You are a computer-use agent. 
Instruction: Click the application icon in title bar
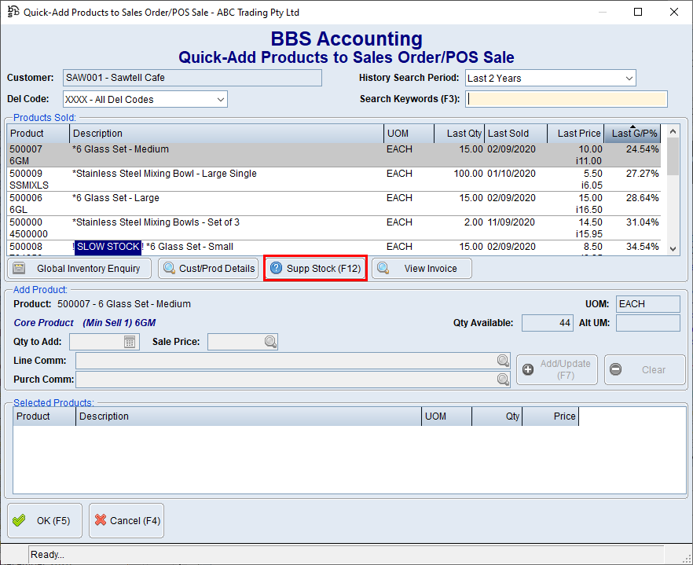click(x=13, y=12)
